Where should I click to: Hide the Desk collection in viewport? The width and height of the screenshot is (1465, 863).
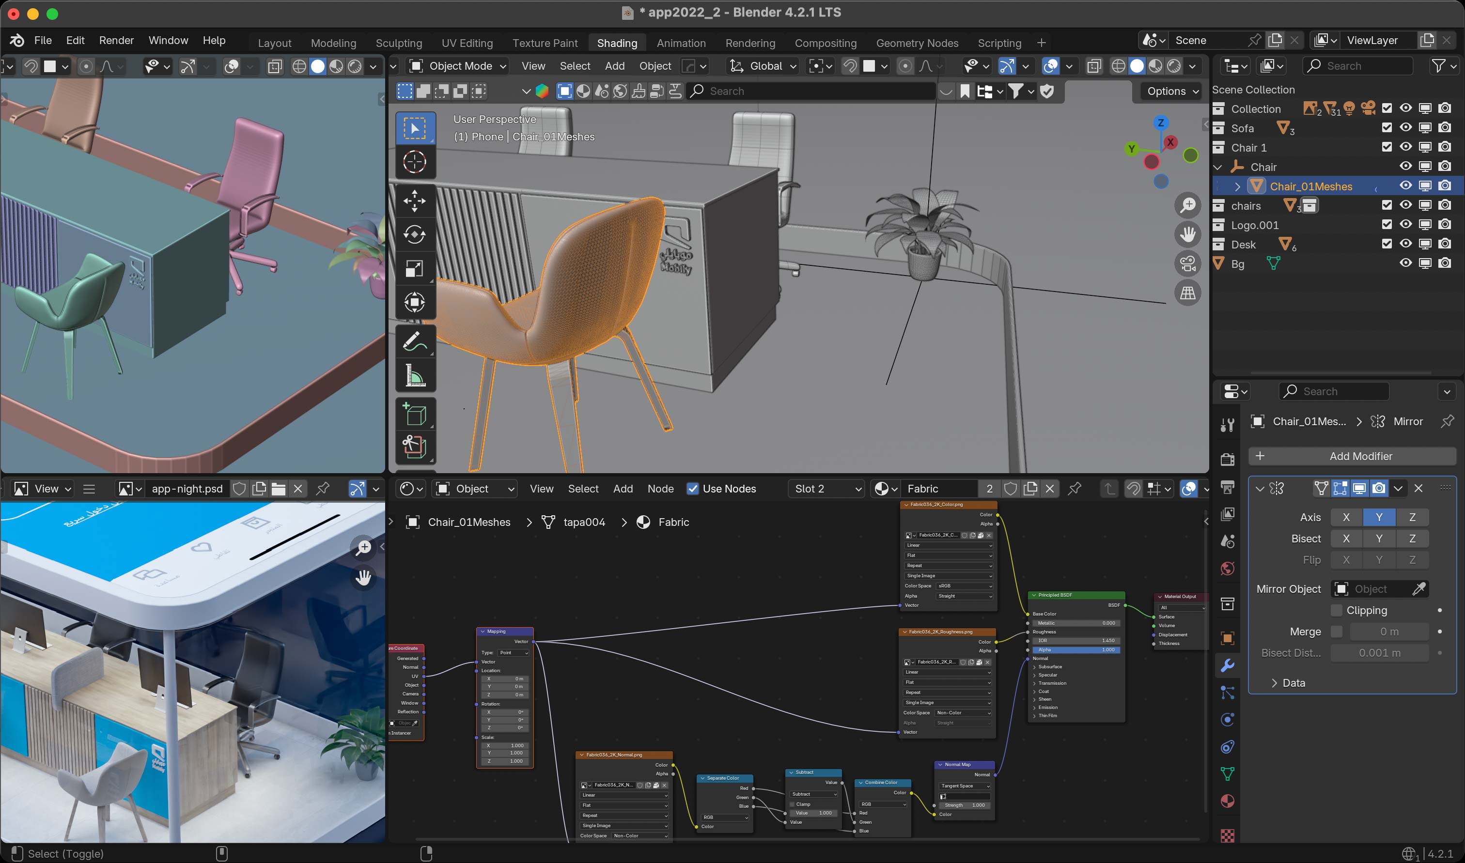[x=1405, y=244]
